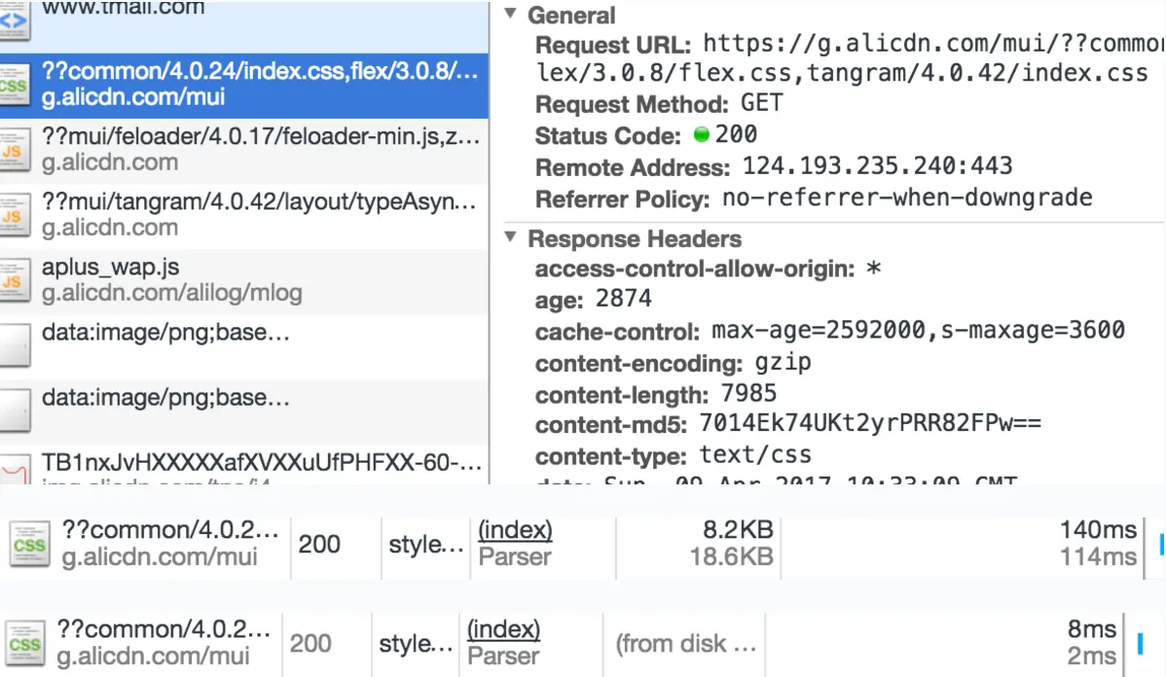
Task: Select the ??mui/tangram/4.0.42/layout request
Action: tap(261, 215)
